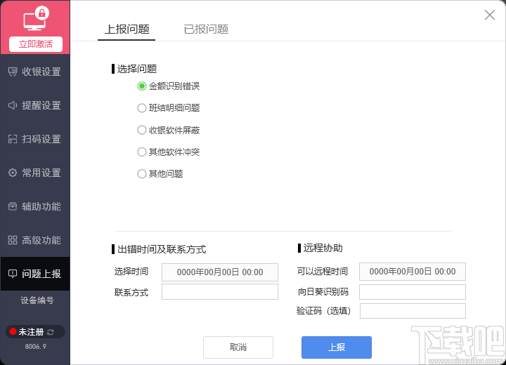Click the 联系方式 input field

[220, 292]
